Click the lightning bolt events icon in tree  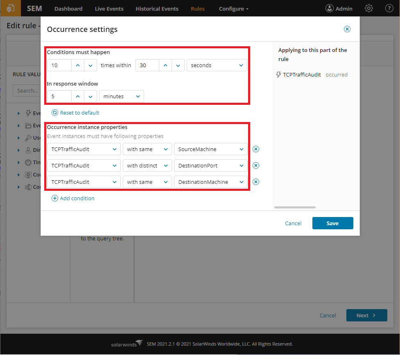click(28, 113)
